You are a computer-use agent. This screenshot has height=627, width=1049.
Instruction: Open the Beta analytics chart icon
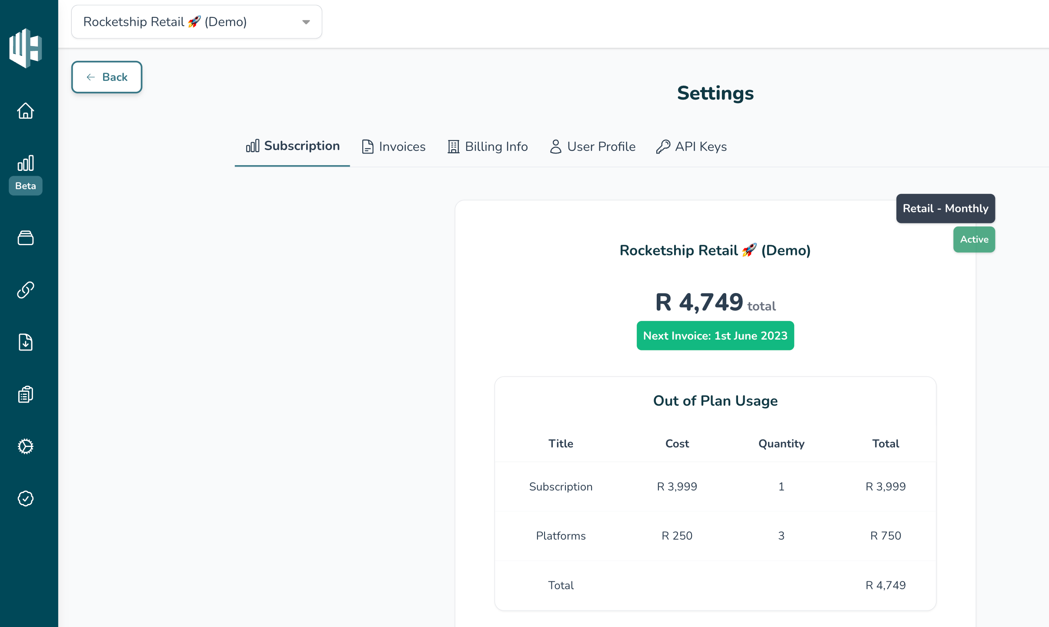pyautogui.click(x=25, y=163)
